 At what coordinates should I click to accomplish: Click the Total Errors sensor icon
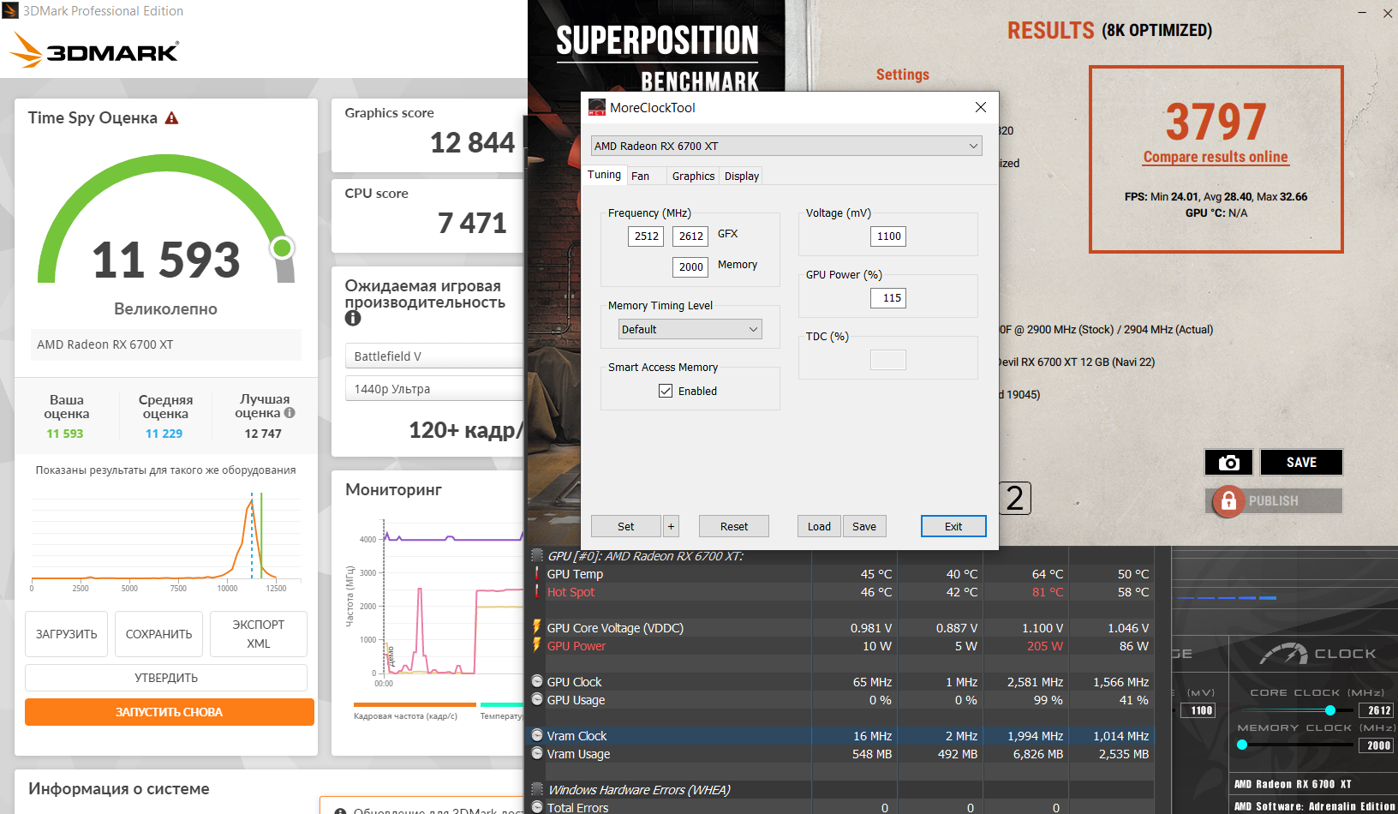pos(537,807)
